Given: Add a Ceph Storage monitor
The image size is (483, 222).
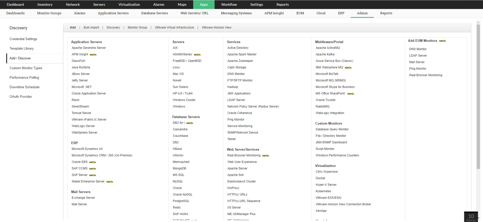Looking at the screenshot, I should [237, 67].
